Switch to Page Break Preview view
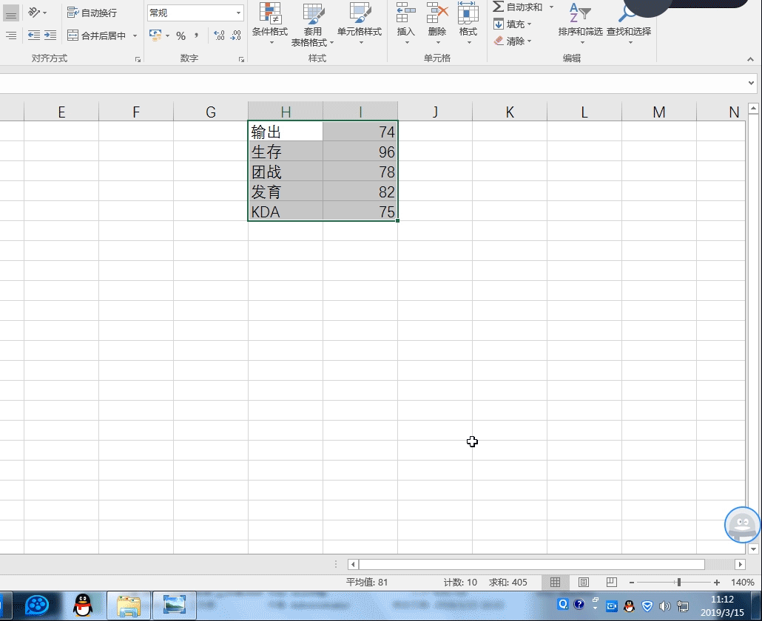The height and width of the screenshot is (621, 762). pyautogui.click(x=611, y=582)
